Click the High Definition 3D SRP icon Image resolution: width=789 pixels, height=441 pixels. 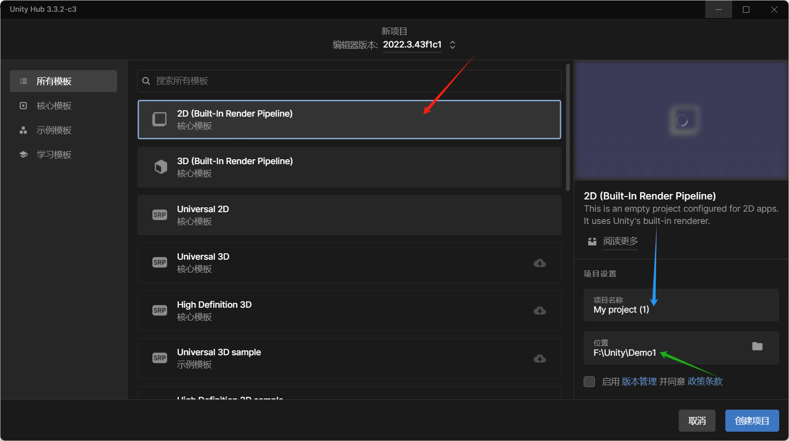coord(160,310)
